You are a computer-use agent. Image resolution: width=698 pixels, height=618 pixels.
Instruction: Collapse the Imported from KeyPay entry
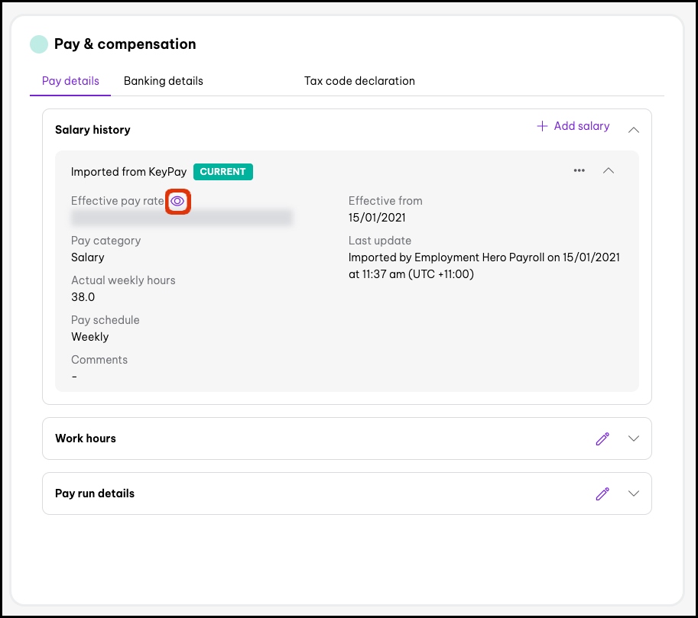tap(609, 170)
